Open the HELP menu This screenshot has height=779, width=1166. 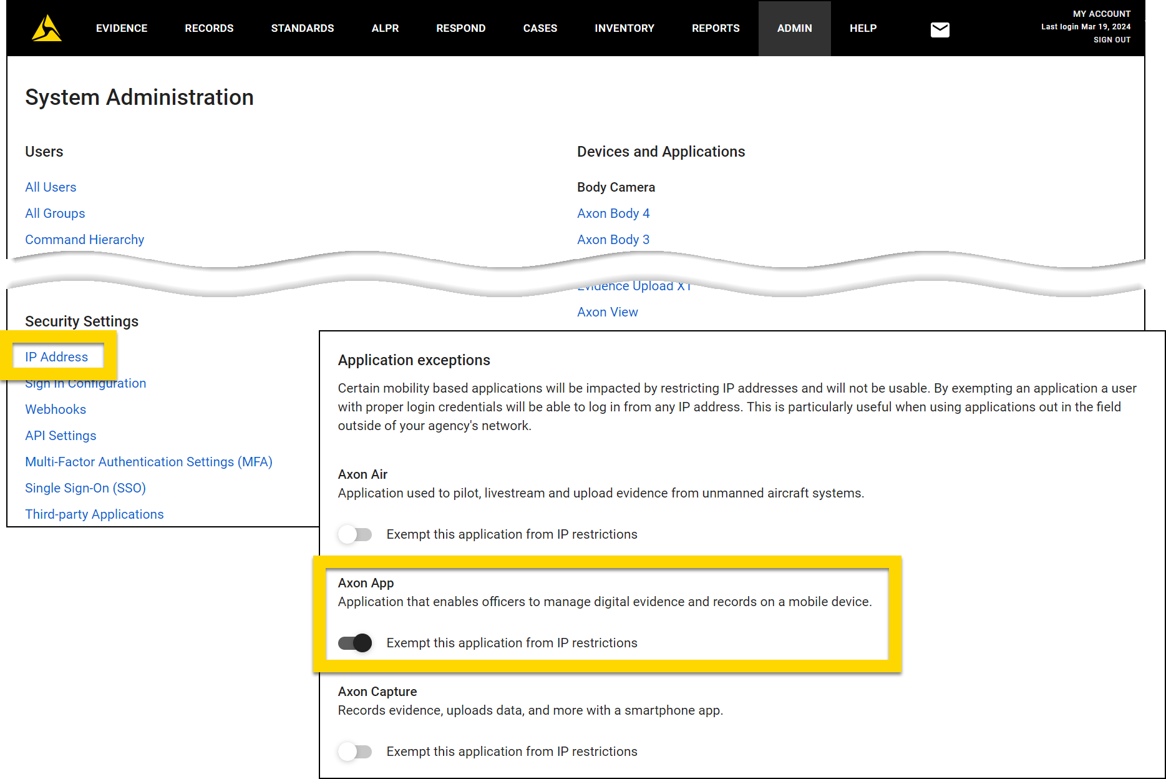pyautogui.click(x=863, y=28)
